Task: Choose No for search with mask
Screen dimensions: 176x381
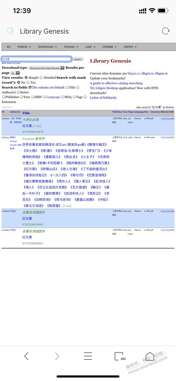Action: tap(19, 82)
